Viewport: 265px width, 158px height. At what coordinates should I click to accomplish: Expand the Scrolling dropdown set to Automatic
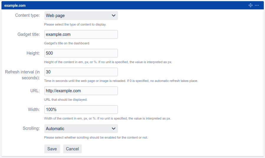(81, 129)
